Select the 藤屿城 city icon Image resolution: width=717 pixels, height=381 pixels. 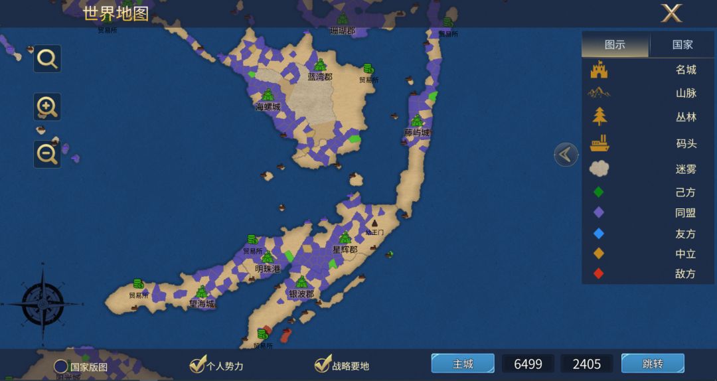point(416,121)
